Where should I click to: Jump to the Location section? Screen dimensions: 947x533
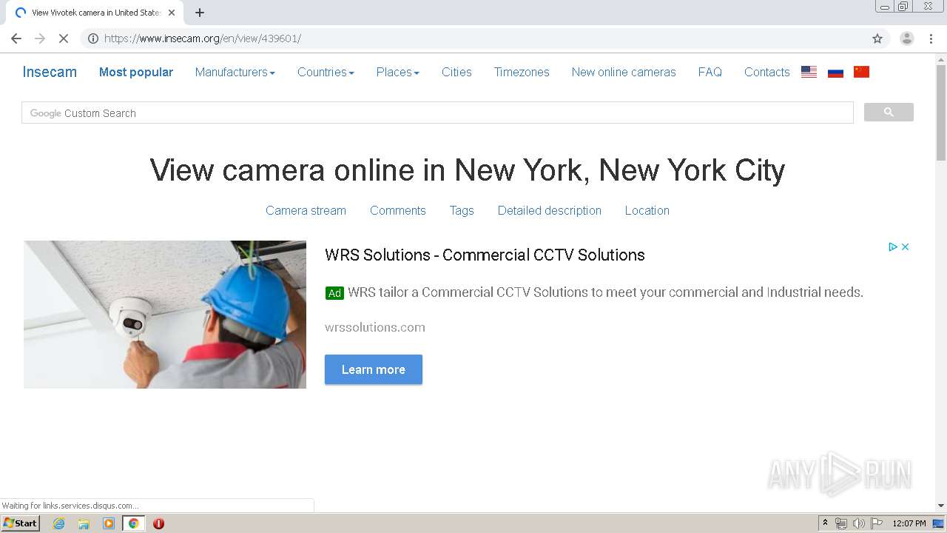[647, 210]
